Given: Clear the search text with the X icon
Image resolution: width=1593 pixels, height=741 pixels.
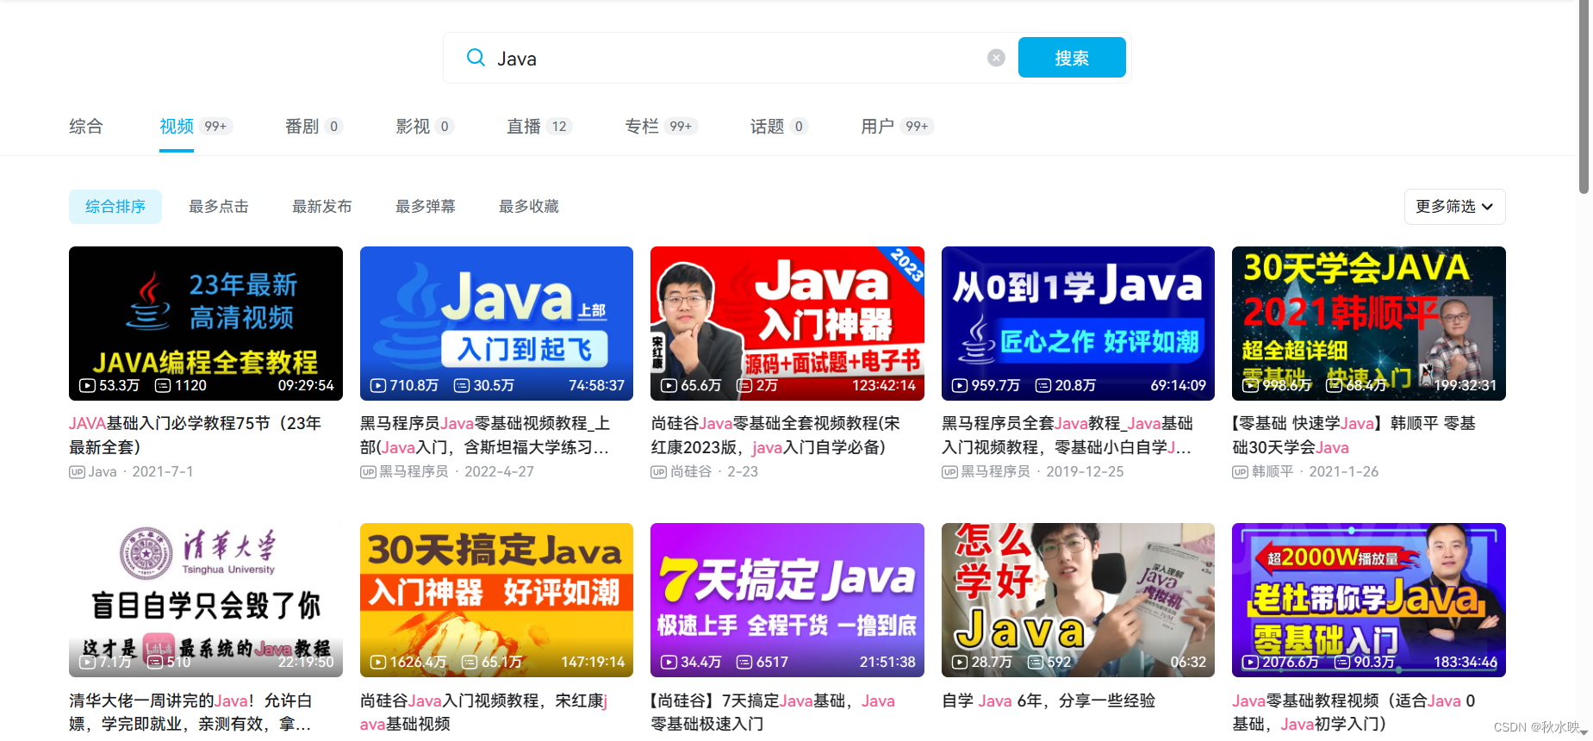Looking at the screenshot, I should (x=996, y=58).
